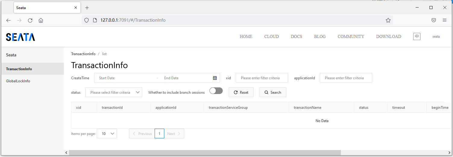Image resolution: width=453 pixels, height=157 pixels.
Task: Toggle include branch sessions switch
Action: click(x=216, y=91)
